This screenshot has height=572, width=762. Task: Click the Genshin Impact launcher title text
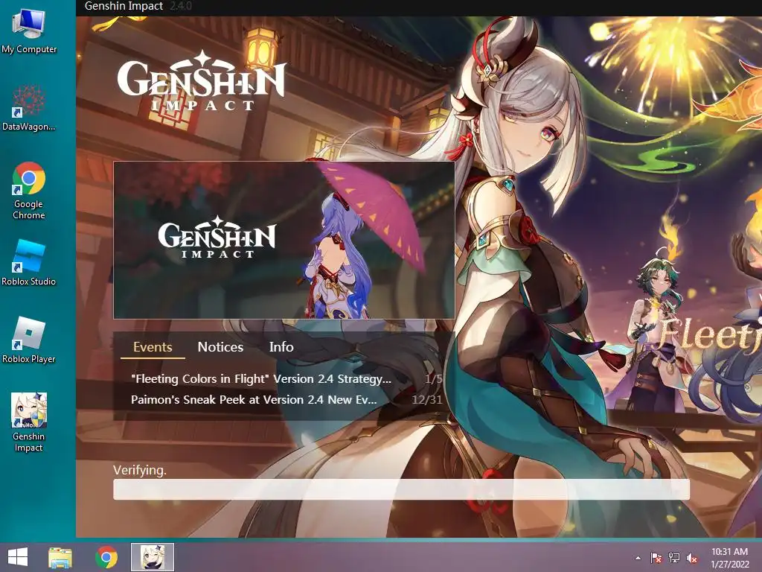pos(124,6)
